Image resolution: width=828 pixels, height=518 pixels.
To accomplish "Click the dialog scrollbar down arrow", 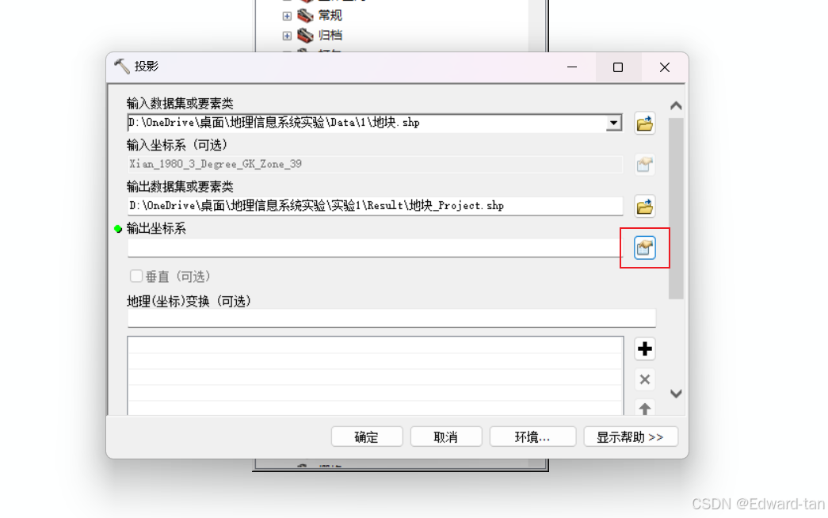I will (x=676, y=394).
